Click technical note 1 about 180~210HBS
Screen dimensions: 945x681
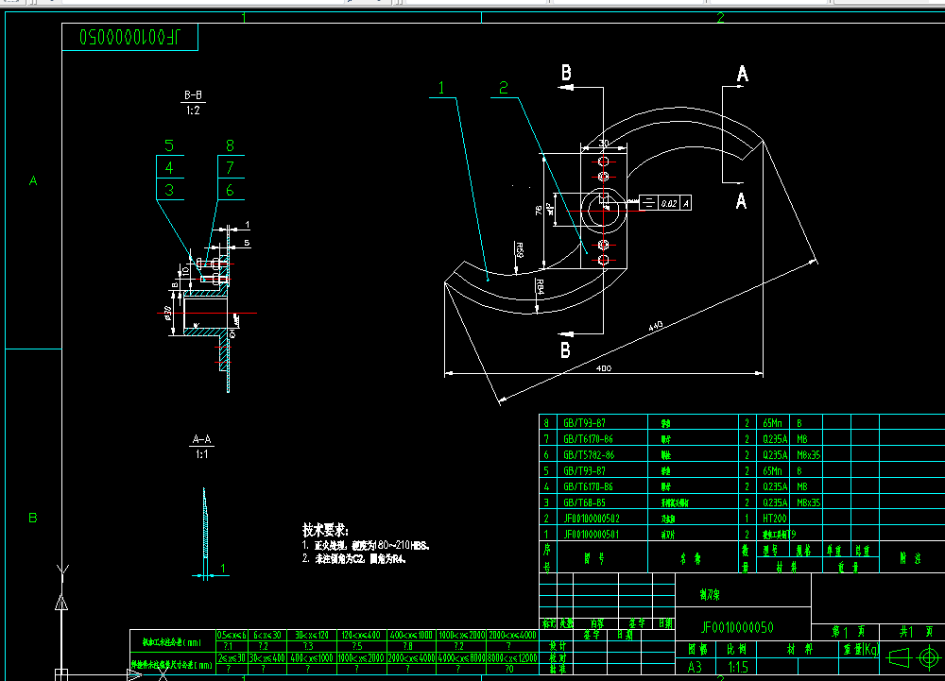366,546
